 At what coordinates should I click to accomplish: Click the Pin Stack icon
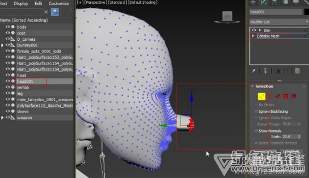(x=253, y=71)
